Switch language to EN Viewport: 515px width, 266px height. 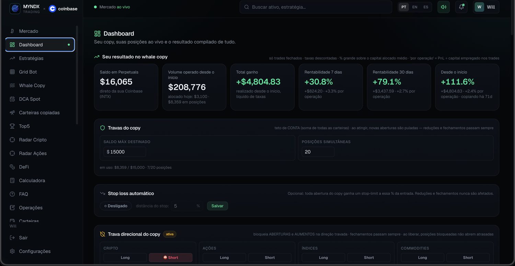pyautogui.click(x=415, y=7)
